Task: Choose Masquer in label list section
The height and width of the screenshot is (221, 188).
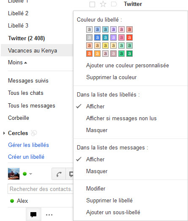Action: 97,130
